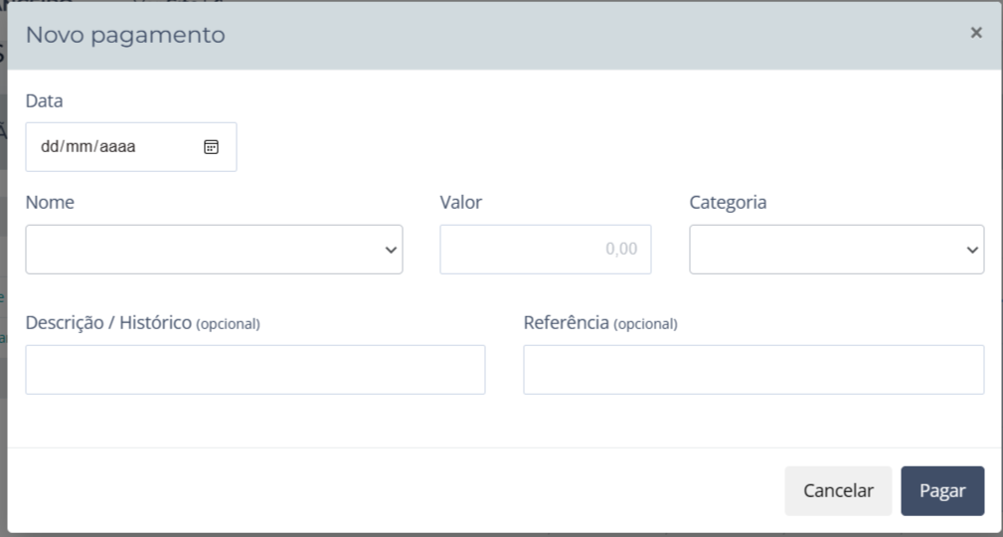Click into the Descrição / Histórico text box
The width and height of the screenshot is (1003, 537).
[x=255, y=370]
